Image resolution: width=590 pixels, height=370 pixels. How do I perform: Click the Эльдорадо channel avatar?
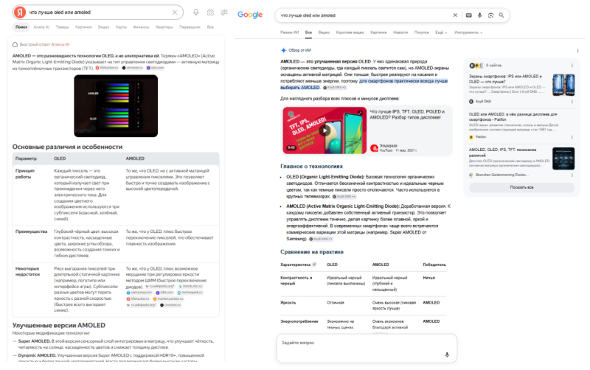click(x=374, y=148)
